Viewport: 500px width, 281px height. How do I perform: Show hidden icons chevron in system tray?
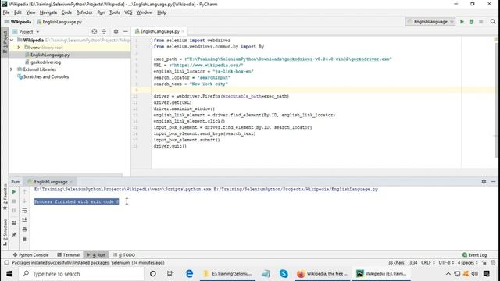448,274
